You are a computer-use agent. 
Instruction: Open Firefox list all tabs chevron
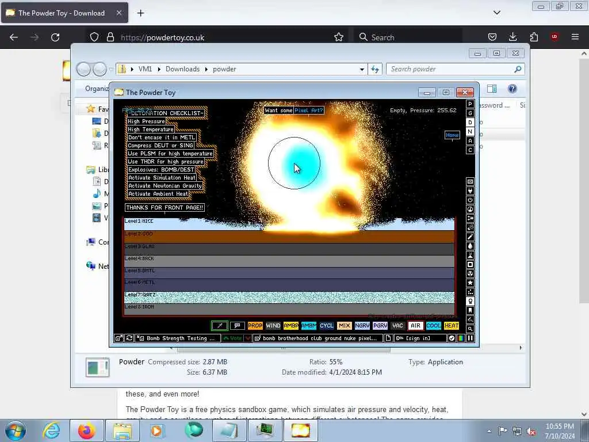click(x=496, y=13)
